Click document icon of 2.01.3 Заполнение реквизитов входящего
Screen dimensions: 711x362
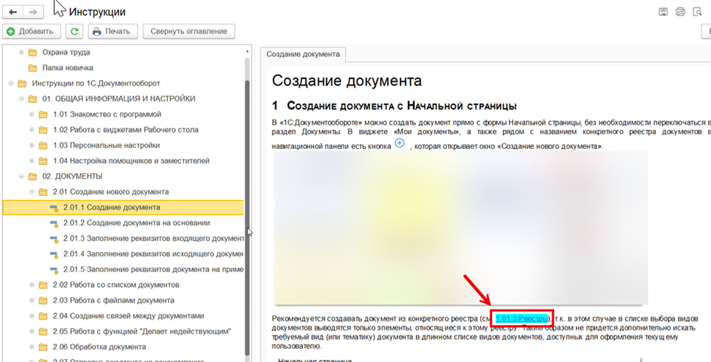click(x=54, y=239)
